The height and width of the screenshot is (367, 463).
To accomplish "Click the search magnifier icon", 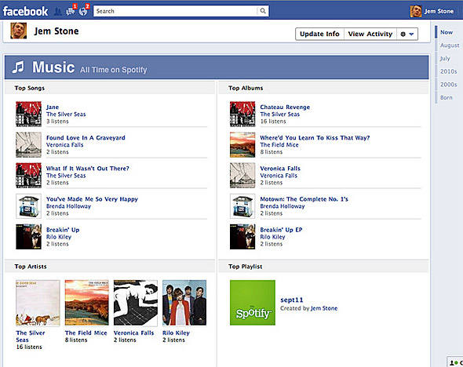I will (x=263, y=11).
